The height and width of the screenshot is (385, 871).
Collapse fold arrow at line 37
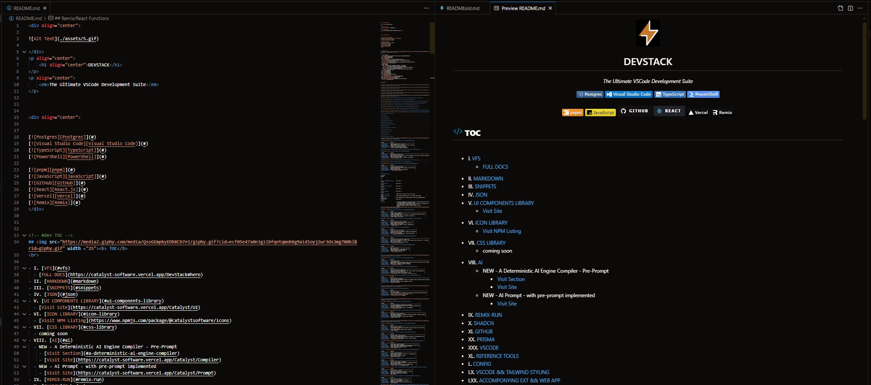pyautogui.click(x=24, y=268)
